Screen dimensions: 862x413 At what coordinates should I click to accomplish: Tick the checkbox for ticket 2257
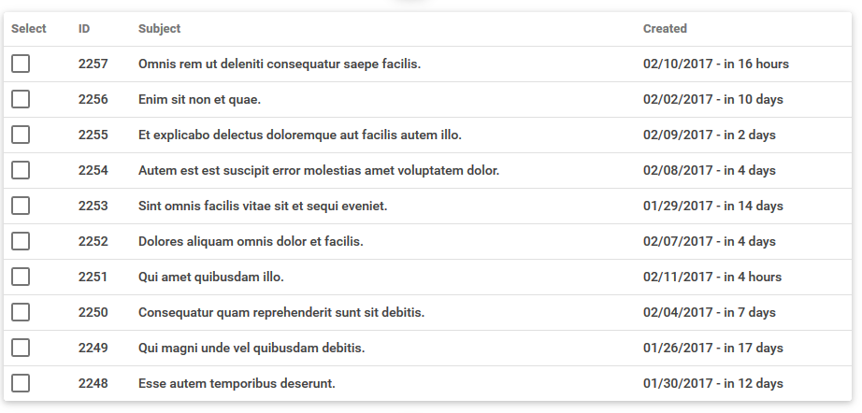tap(21, 64)
